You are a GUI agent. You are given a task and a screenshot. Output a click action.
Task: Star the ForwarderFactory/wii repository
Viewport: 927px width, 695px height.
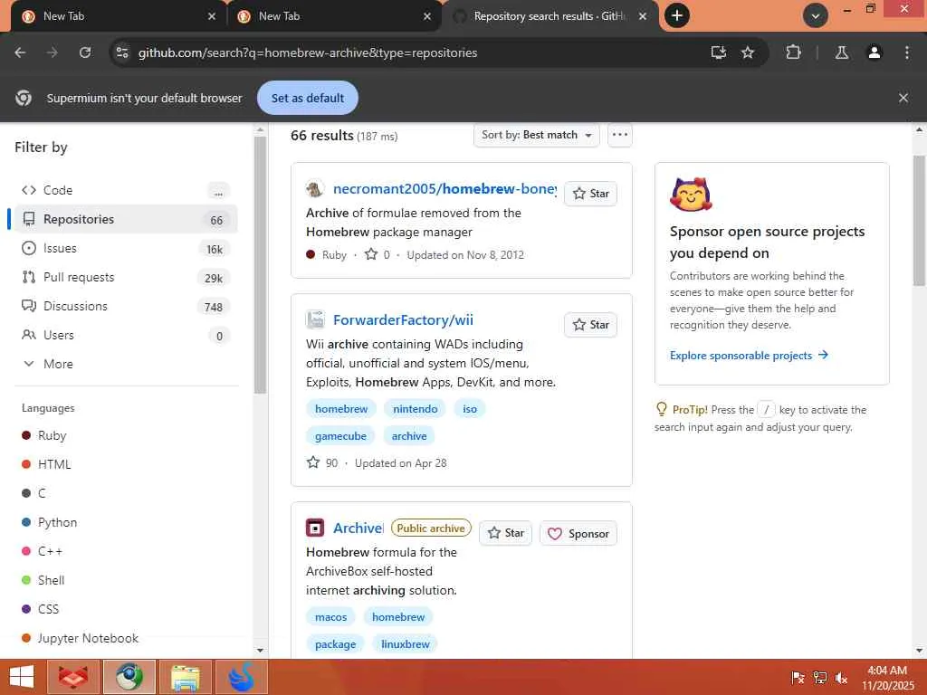(590, 325)
